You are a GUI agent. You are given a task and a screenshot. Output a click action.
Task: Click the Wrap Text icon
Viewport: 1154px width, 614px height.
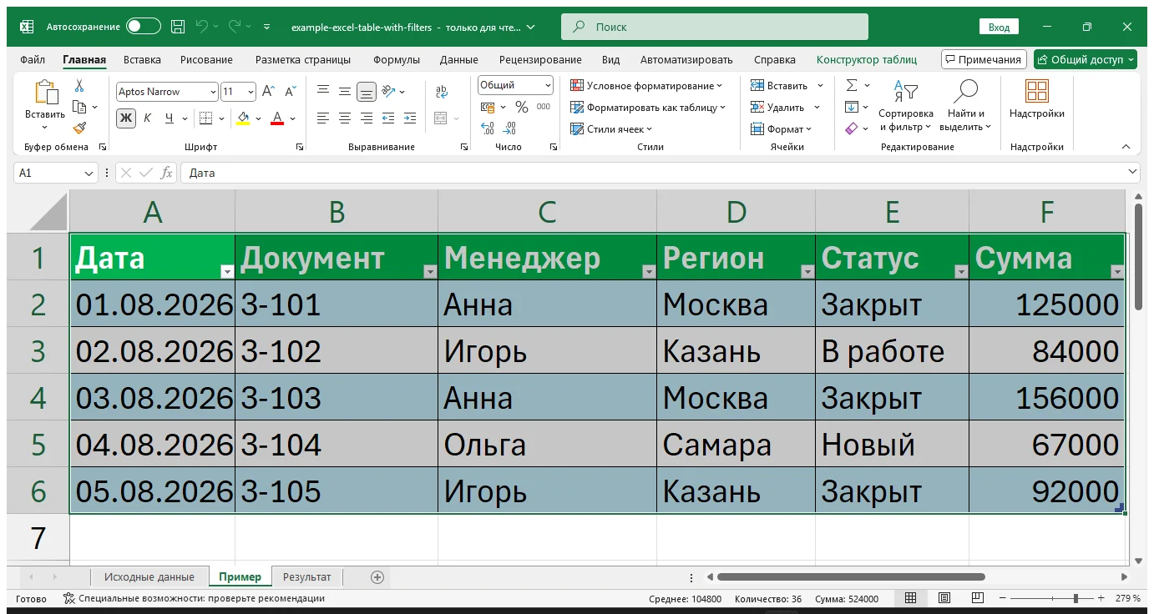click(442, 92)
